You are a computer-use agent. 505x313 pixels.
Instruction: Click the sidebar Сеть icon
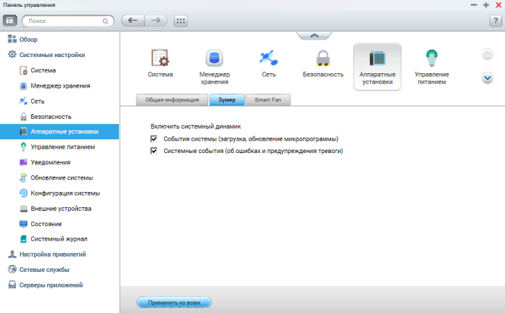pyautogui.click(x=23, y=101)
